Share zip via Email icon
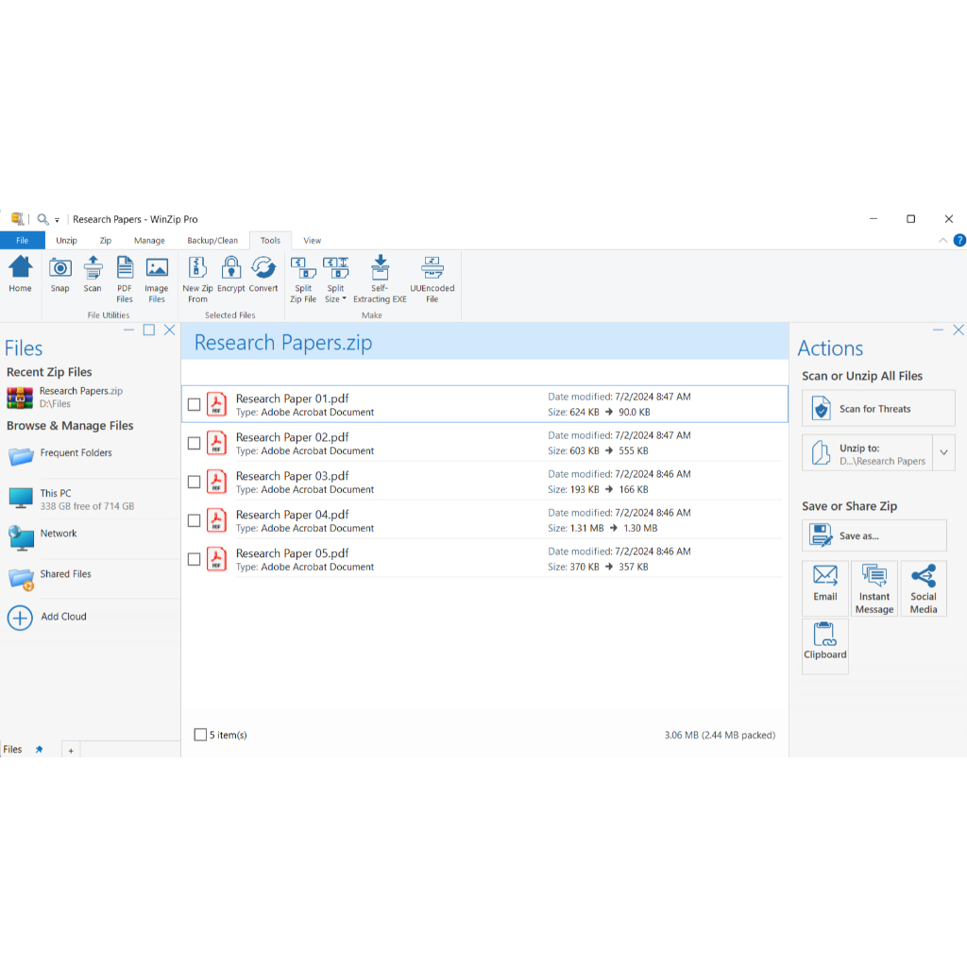This screenshot has height=967, width=967. click(x=825, y=585)
